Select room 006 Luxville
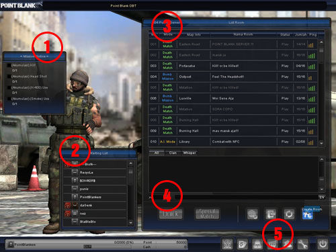Screen dimensions: 336x252 (x=233, y=98)
